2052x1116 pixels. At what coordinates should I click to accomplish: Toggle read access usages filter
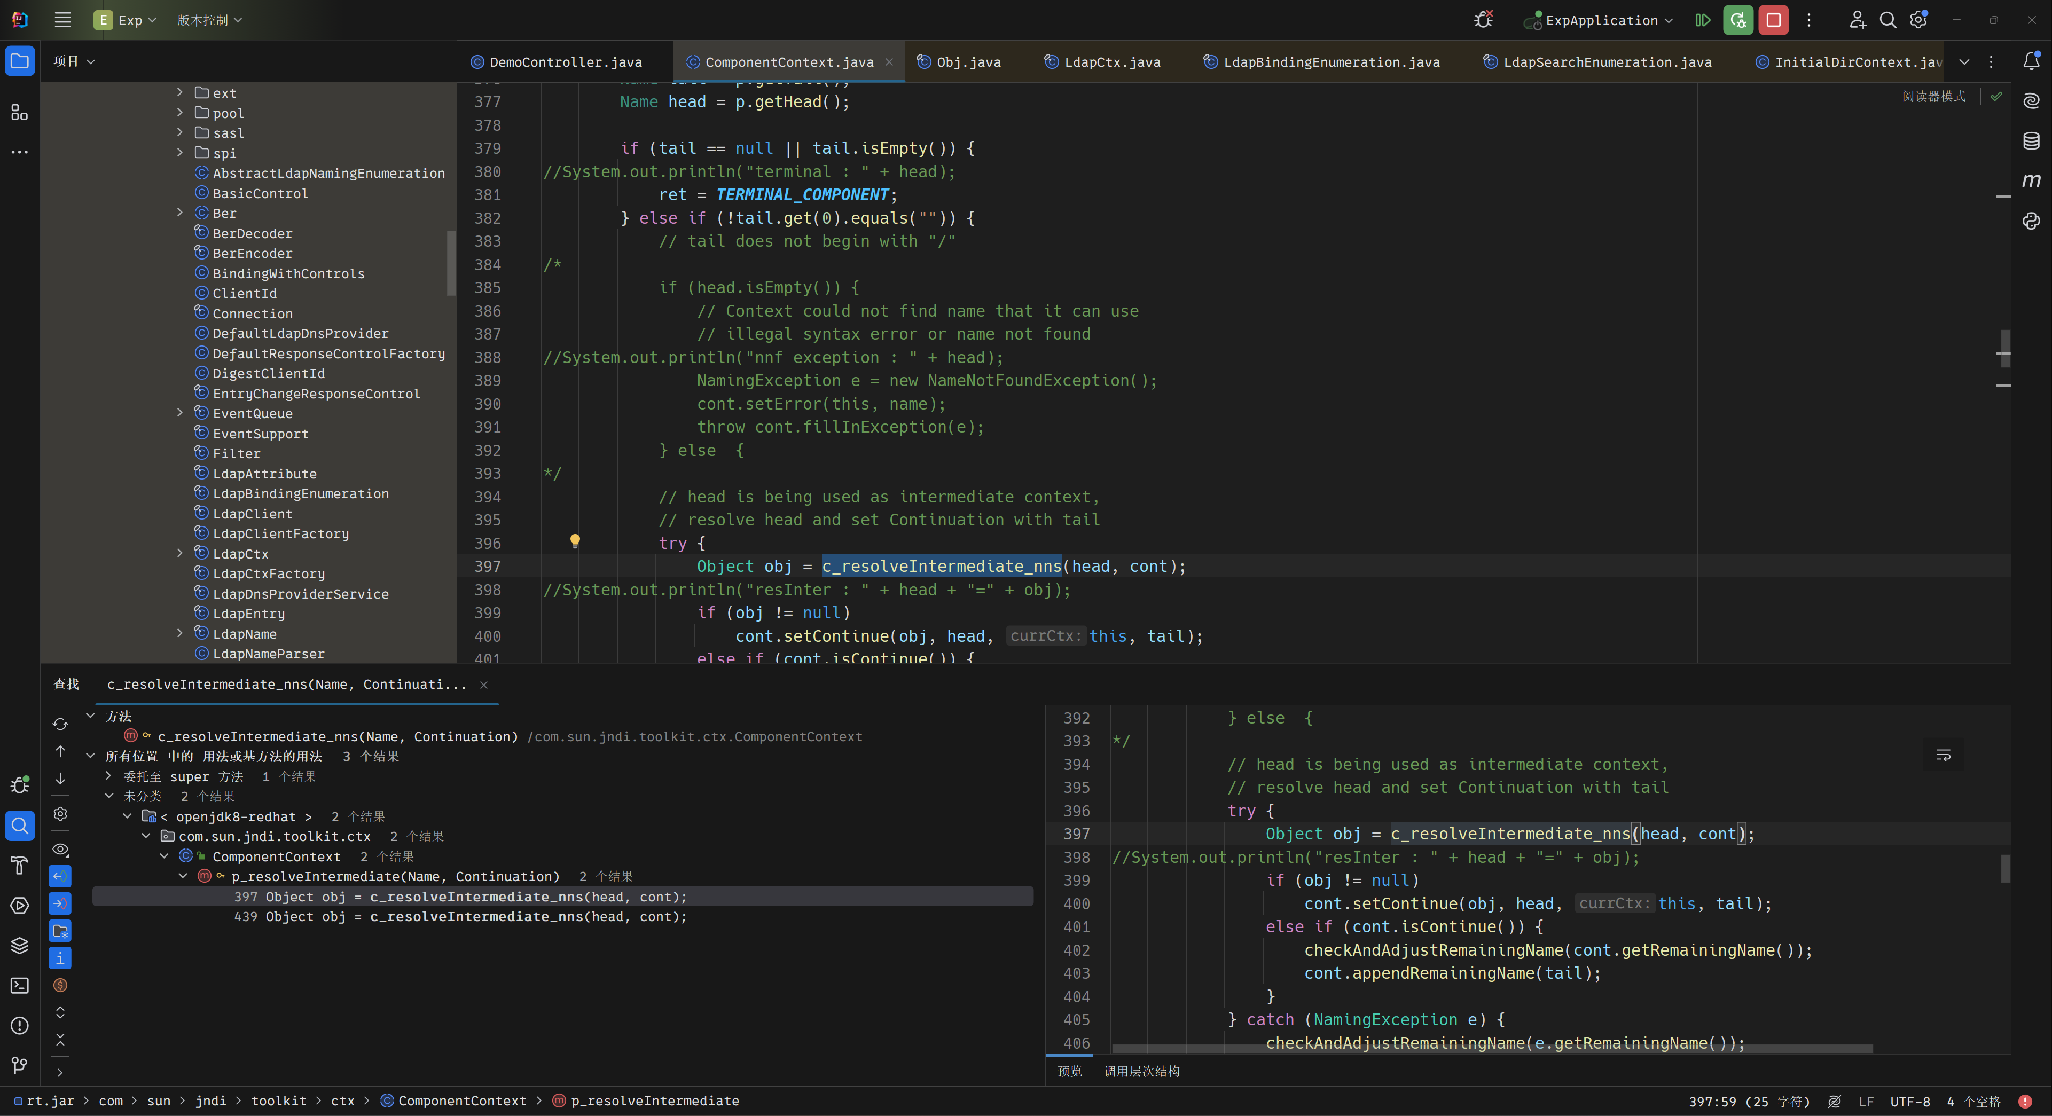pyautogui.click(x=60, y=876)
